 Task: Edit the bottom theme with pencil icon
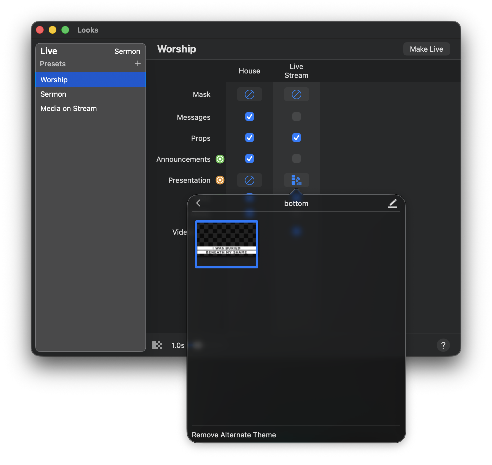point(392,203)
